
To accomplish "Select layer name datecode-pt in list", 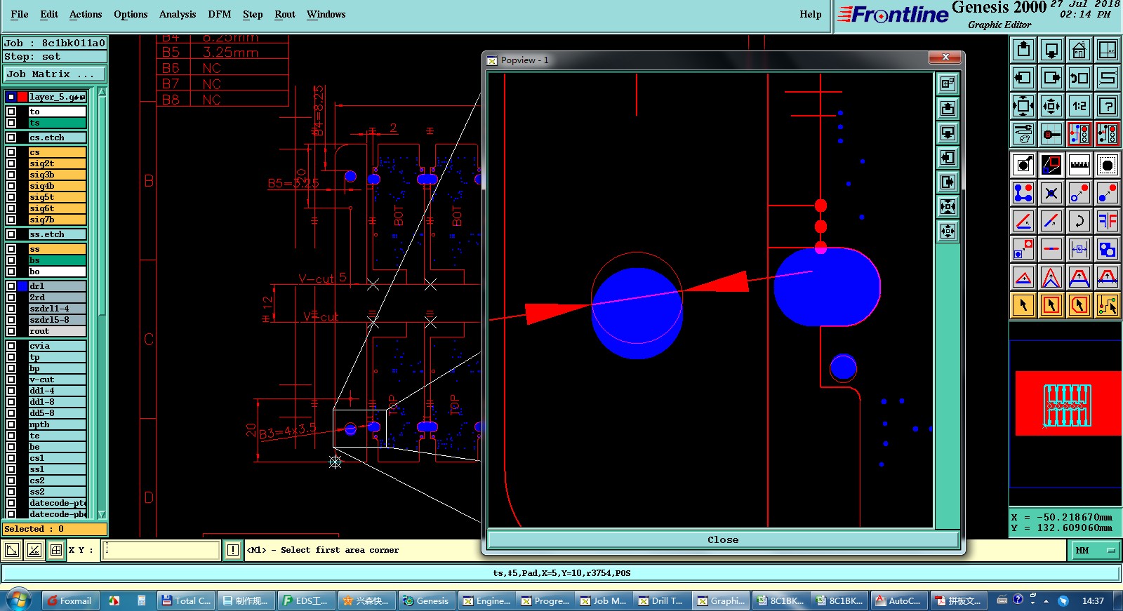I will click(x=57, y=503).
